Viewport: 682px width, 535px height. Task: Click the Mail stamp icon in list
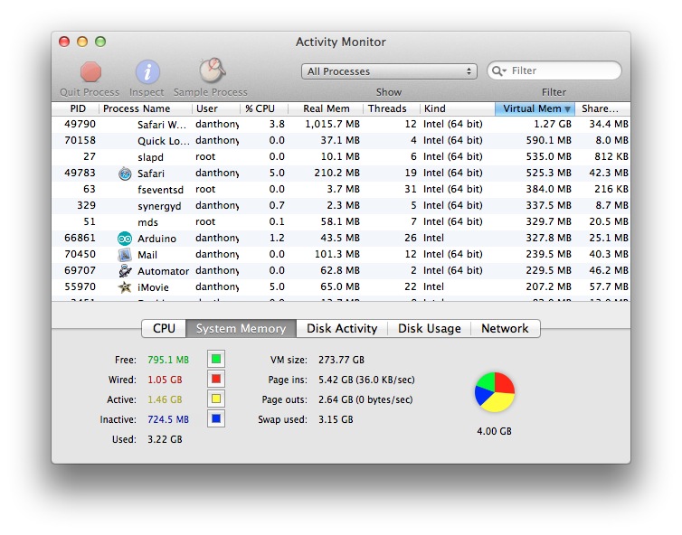(x=125, y=255)
